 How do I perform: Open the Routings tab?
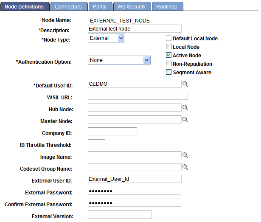(x=167, y=6)
